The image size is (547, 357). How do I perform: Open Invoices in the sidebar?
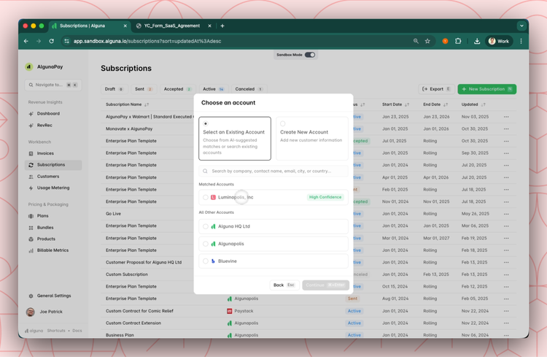45,153
